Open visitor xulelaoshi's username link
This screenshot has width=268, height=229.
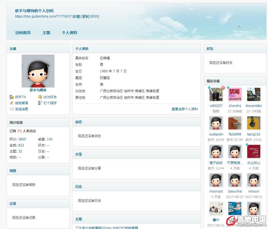[216, 134]
